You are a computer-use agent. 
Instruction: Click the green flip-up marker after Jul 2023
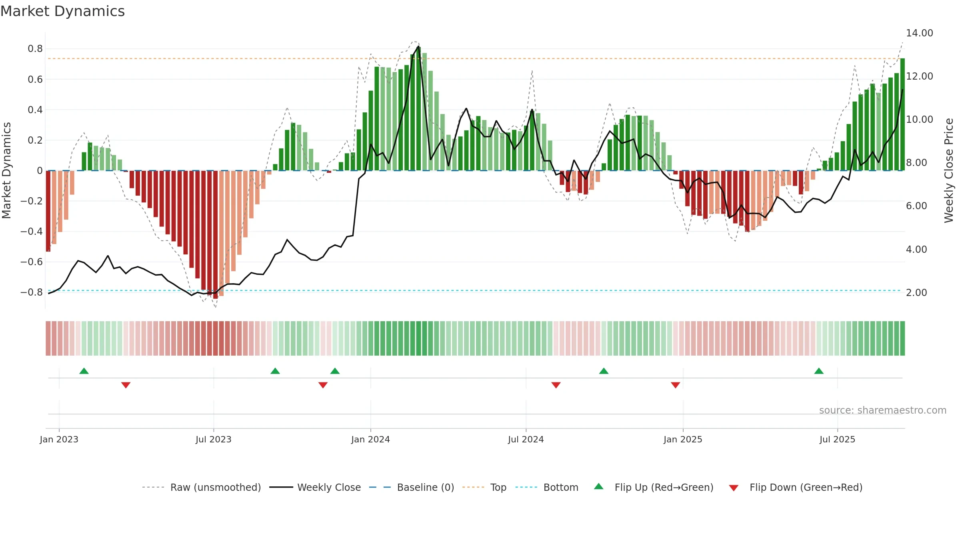tap(275, 371)
